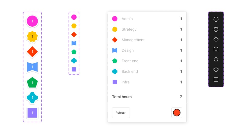The image size is (247, 139).
Task: Select the white square outline icon
Action: [216, 80]
